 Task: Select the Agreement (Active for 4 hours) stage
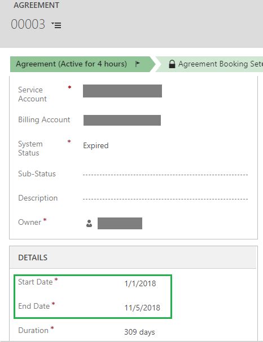tap(72, 64)
